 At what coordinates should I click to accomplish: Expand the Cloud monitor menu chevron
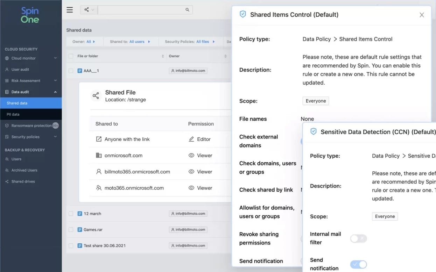coord(55,58)
